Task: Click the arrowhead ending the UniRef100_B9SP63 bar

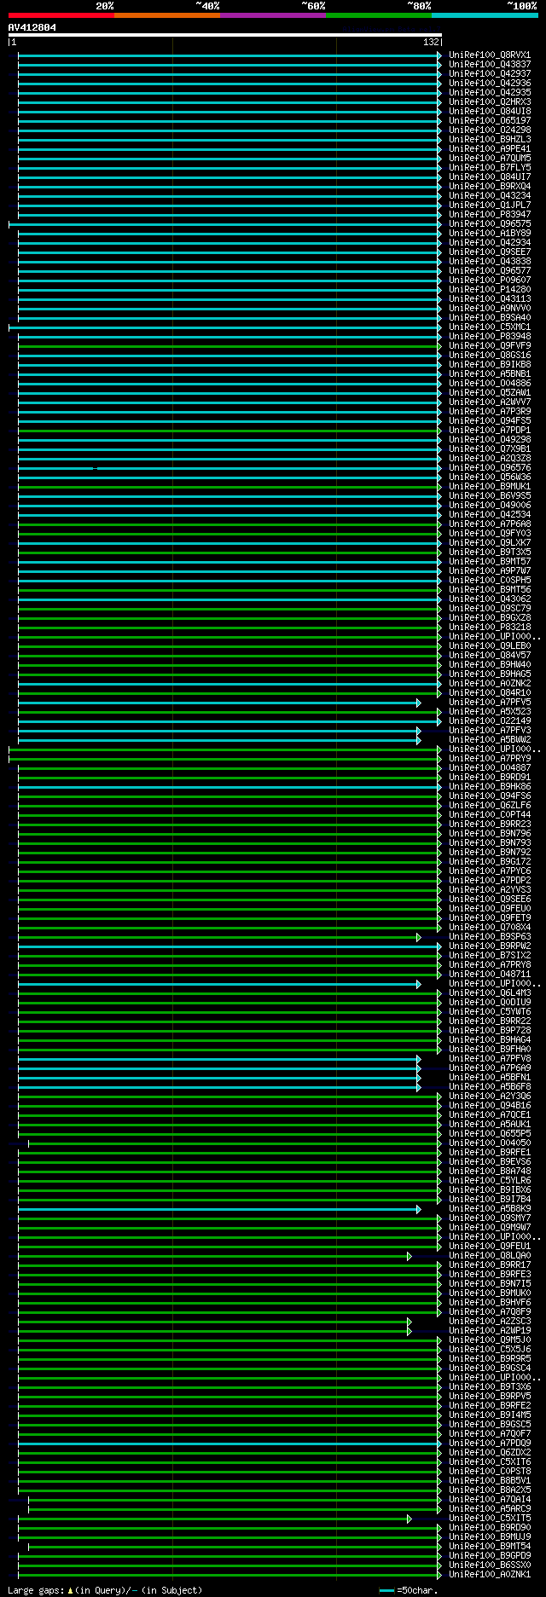Action: pos(419,937)
